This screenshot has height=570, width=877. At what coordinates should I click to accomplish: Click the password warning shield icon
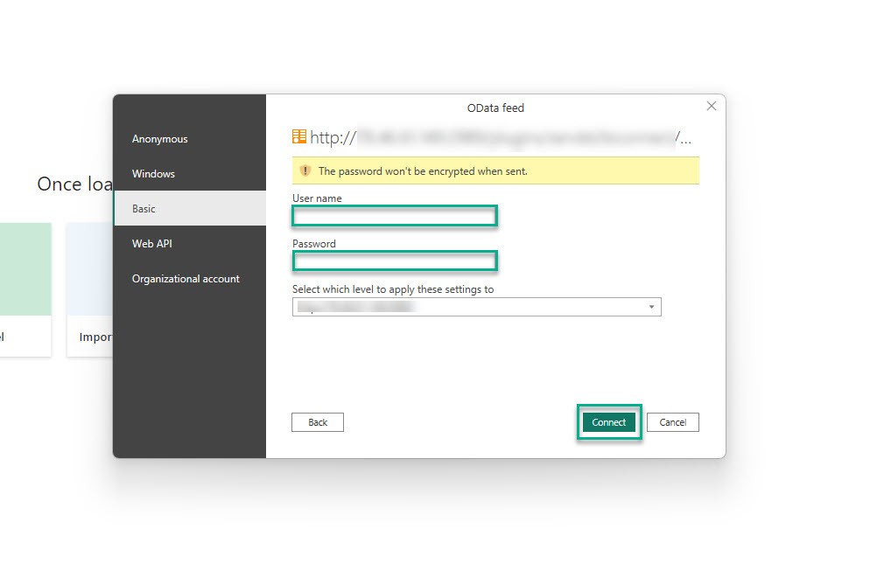click(305, 170)
